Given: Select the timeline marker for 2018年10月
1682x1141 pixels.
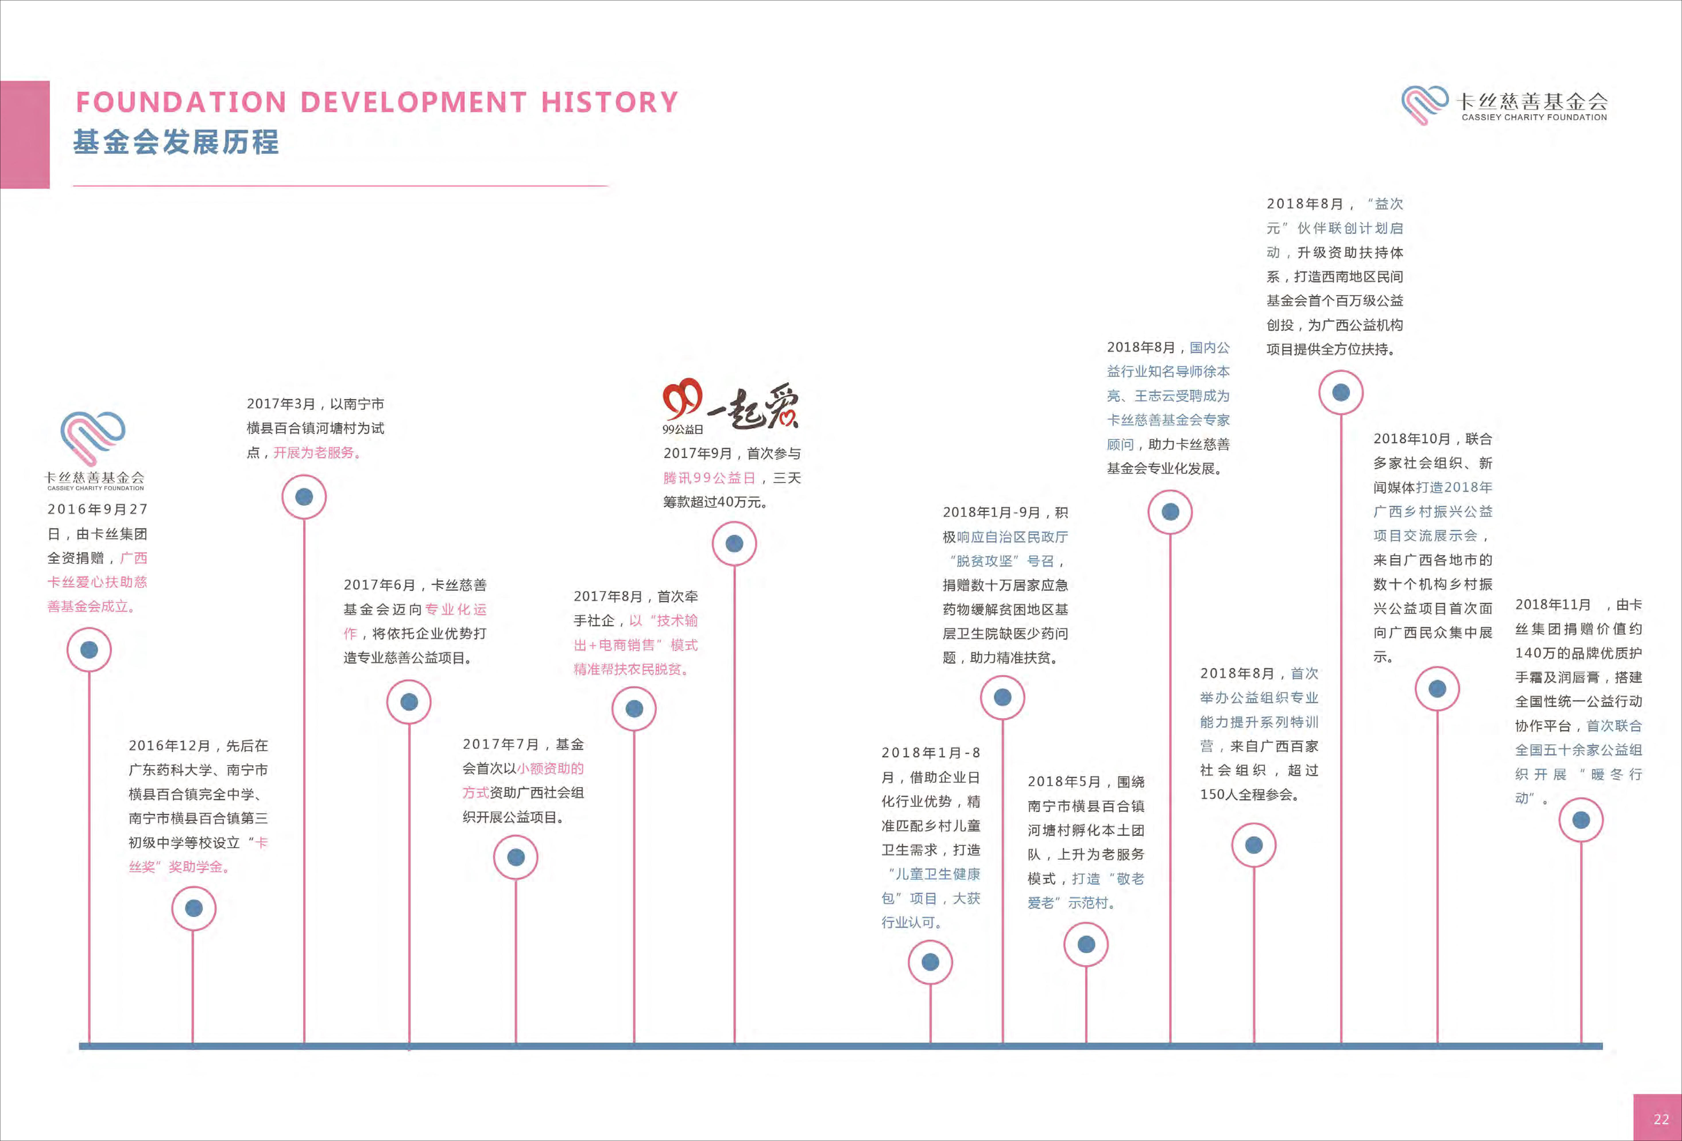Looking at the screenshot, I should [1437, 689].
